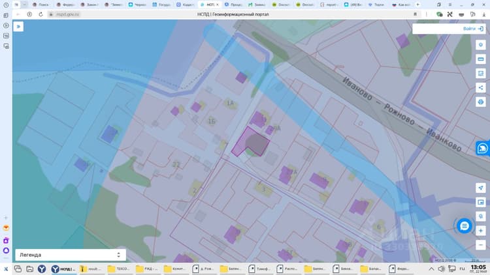Image resolution: width=490 pixels, height=275 pixels.
Task: Click the sidebar play media icon
Action: [6, 25]
